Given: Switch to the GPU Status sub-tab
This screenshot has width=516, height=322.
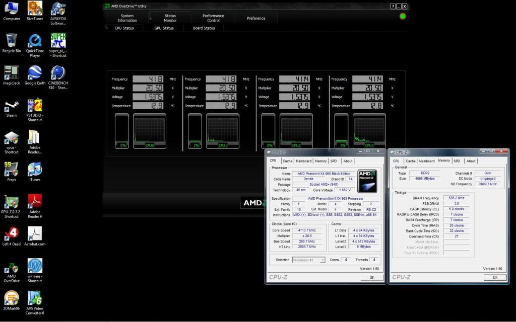Looking at the screenshot, I should click(164, 28).
